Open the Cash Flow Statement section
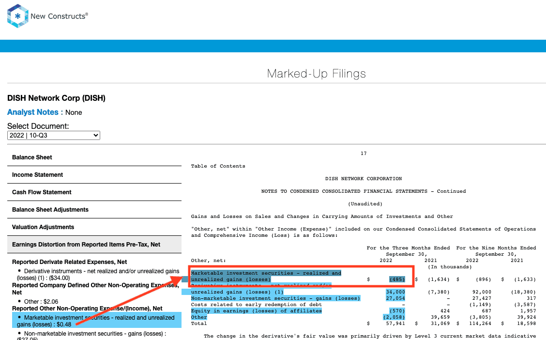This screenshot has width=546, height=340. tap(94, 192)
